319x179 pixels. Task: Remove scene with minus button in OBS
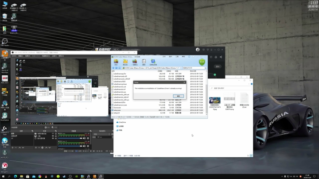[x=16, y=148]
